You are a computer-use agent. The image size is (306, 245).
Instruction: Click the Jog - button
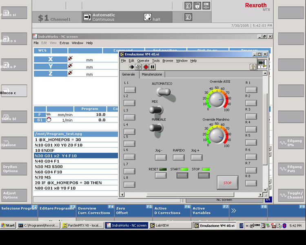(161, 157)
